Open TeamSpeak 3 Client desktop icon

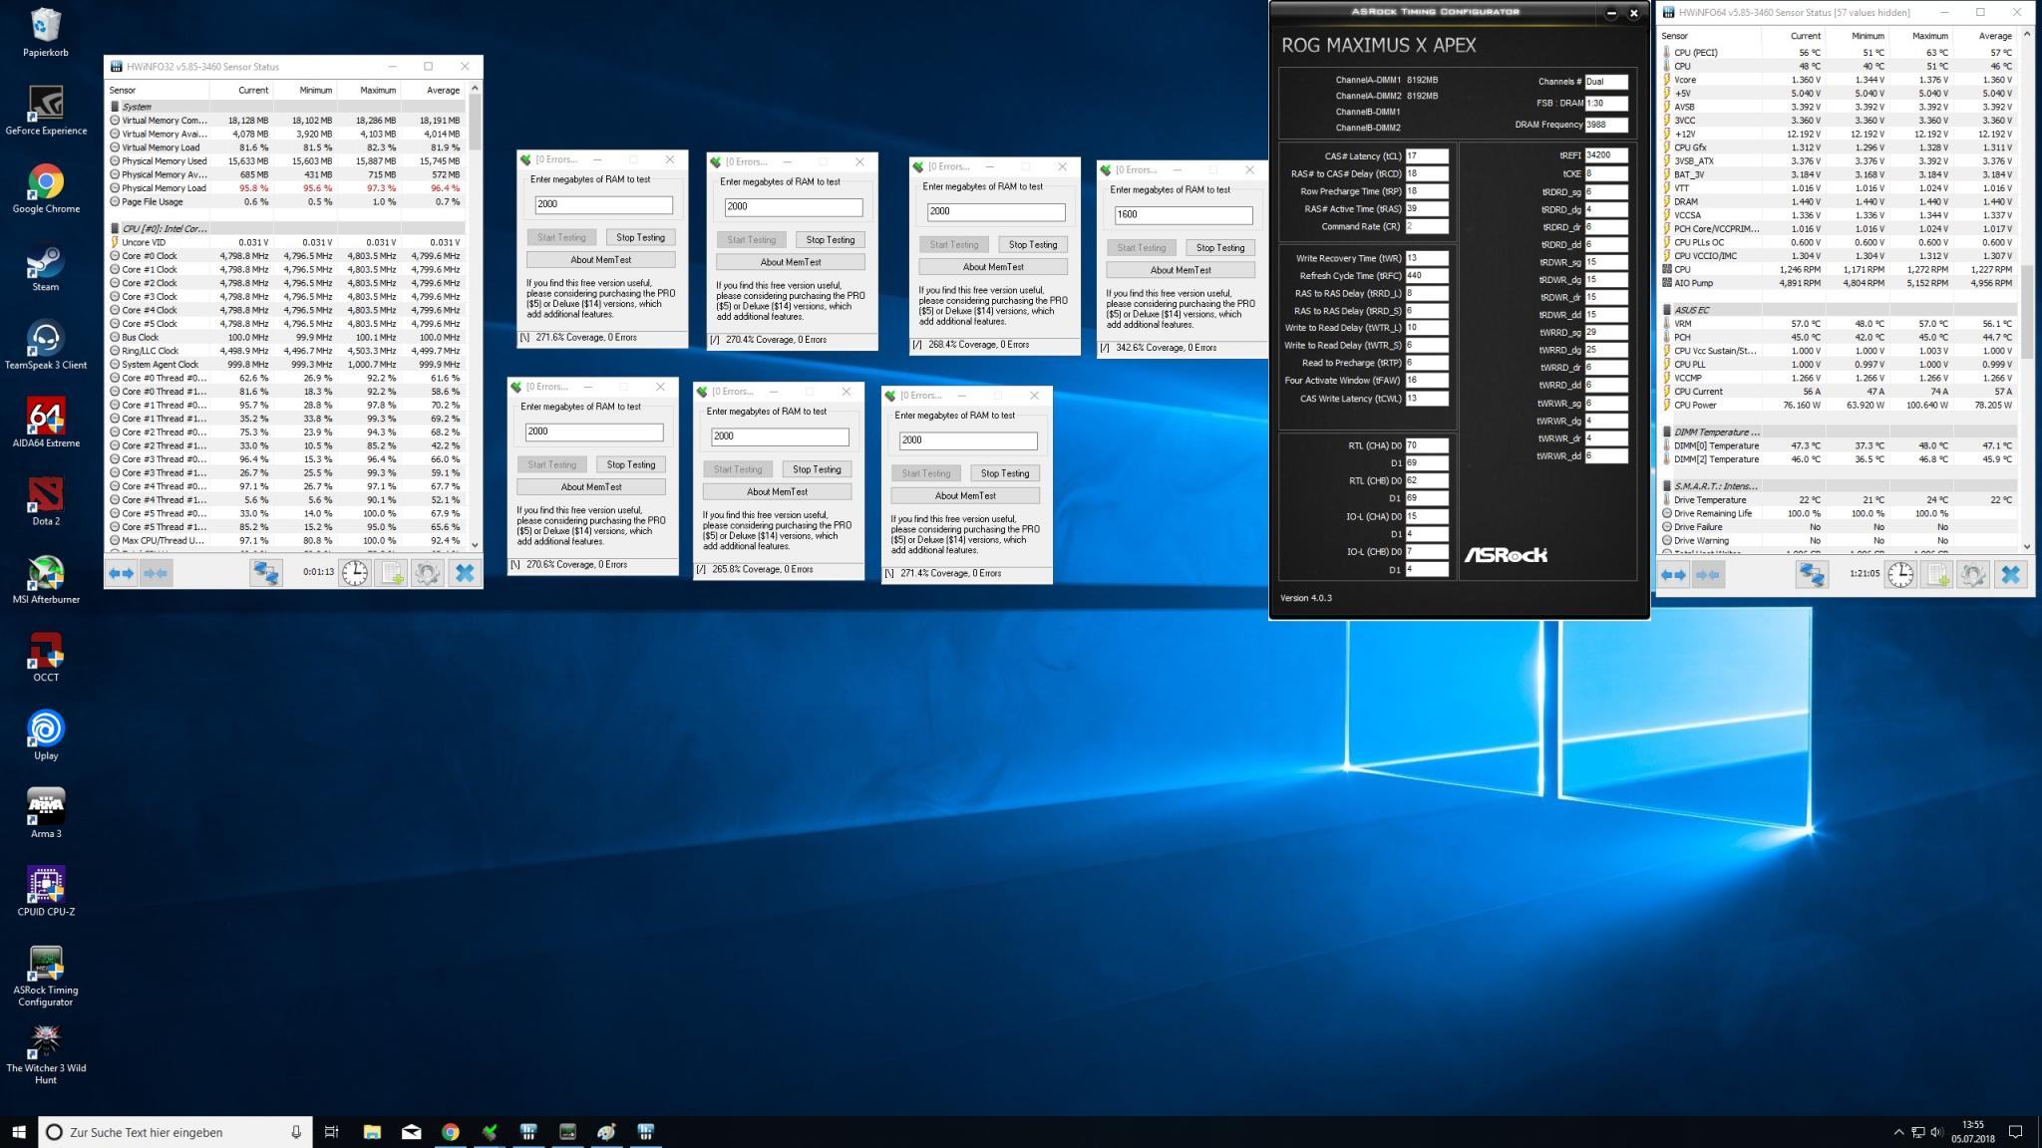pyautogui.click(x=46, y=345)
